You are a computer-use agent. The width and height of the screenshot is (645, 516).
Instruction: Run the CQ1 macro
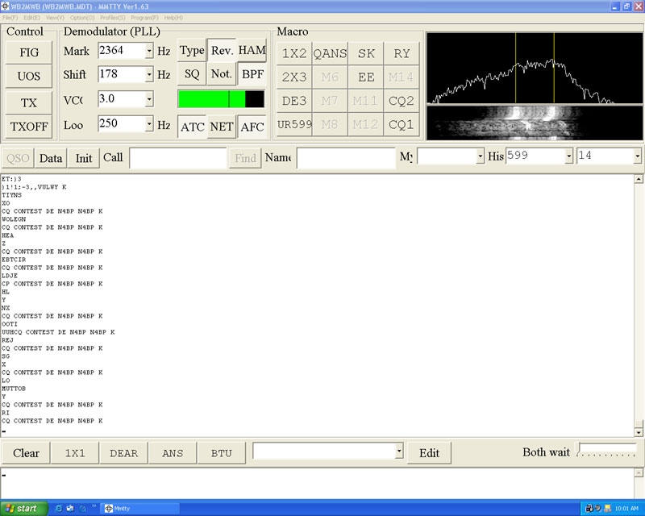402,124
